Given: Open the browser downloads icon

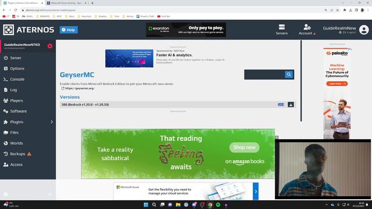Looking at the screenshot, I should [350, 10].
